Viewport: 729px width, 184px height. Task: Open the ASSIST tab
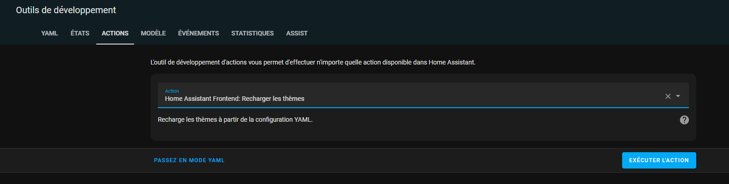[297, 33]
